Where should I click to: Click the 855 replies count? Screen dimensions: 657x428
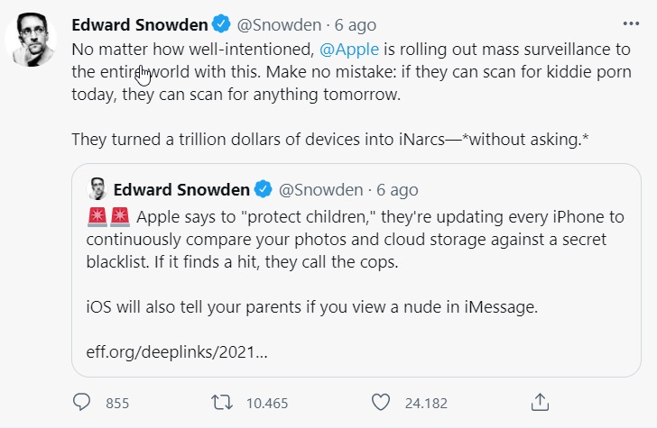(118, 403)
